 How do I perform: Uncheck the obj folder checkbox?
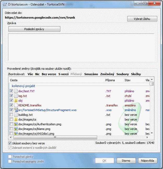11,100
